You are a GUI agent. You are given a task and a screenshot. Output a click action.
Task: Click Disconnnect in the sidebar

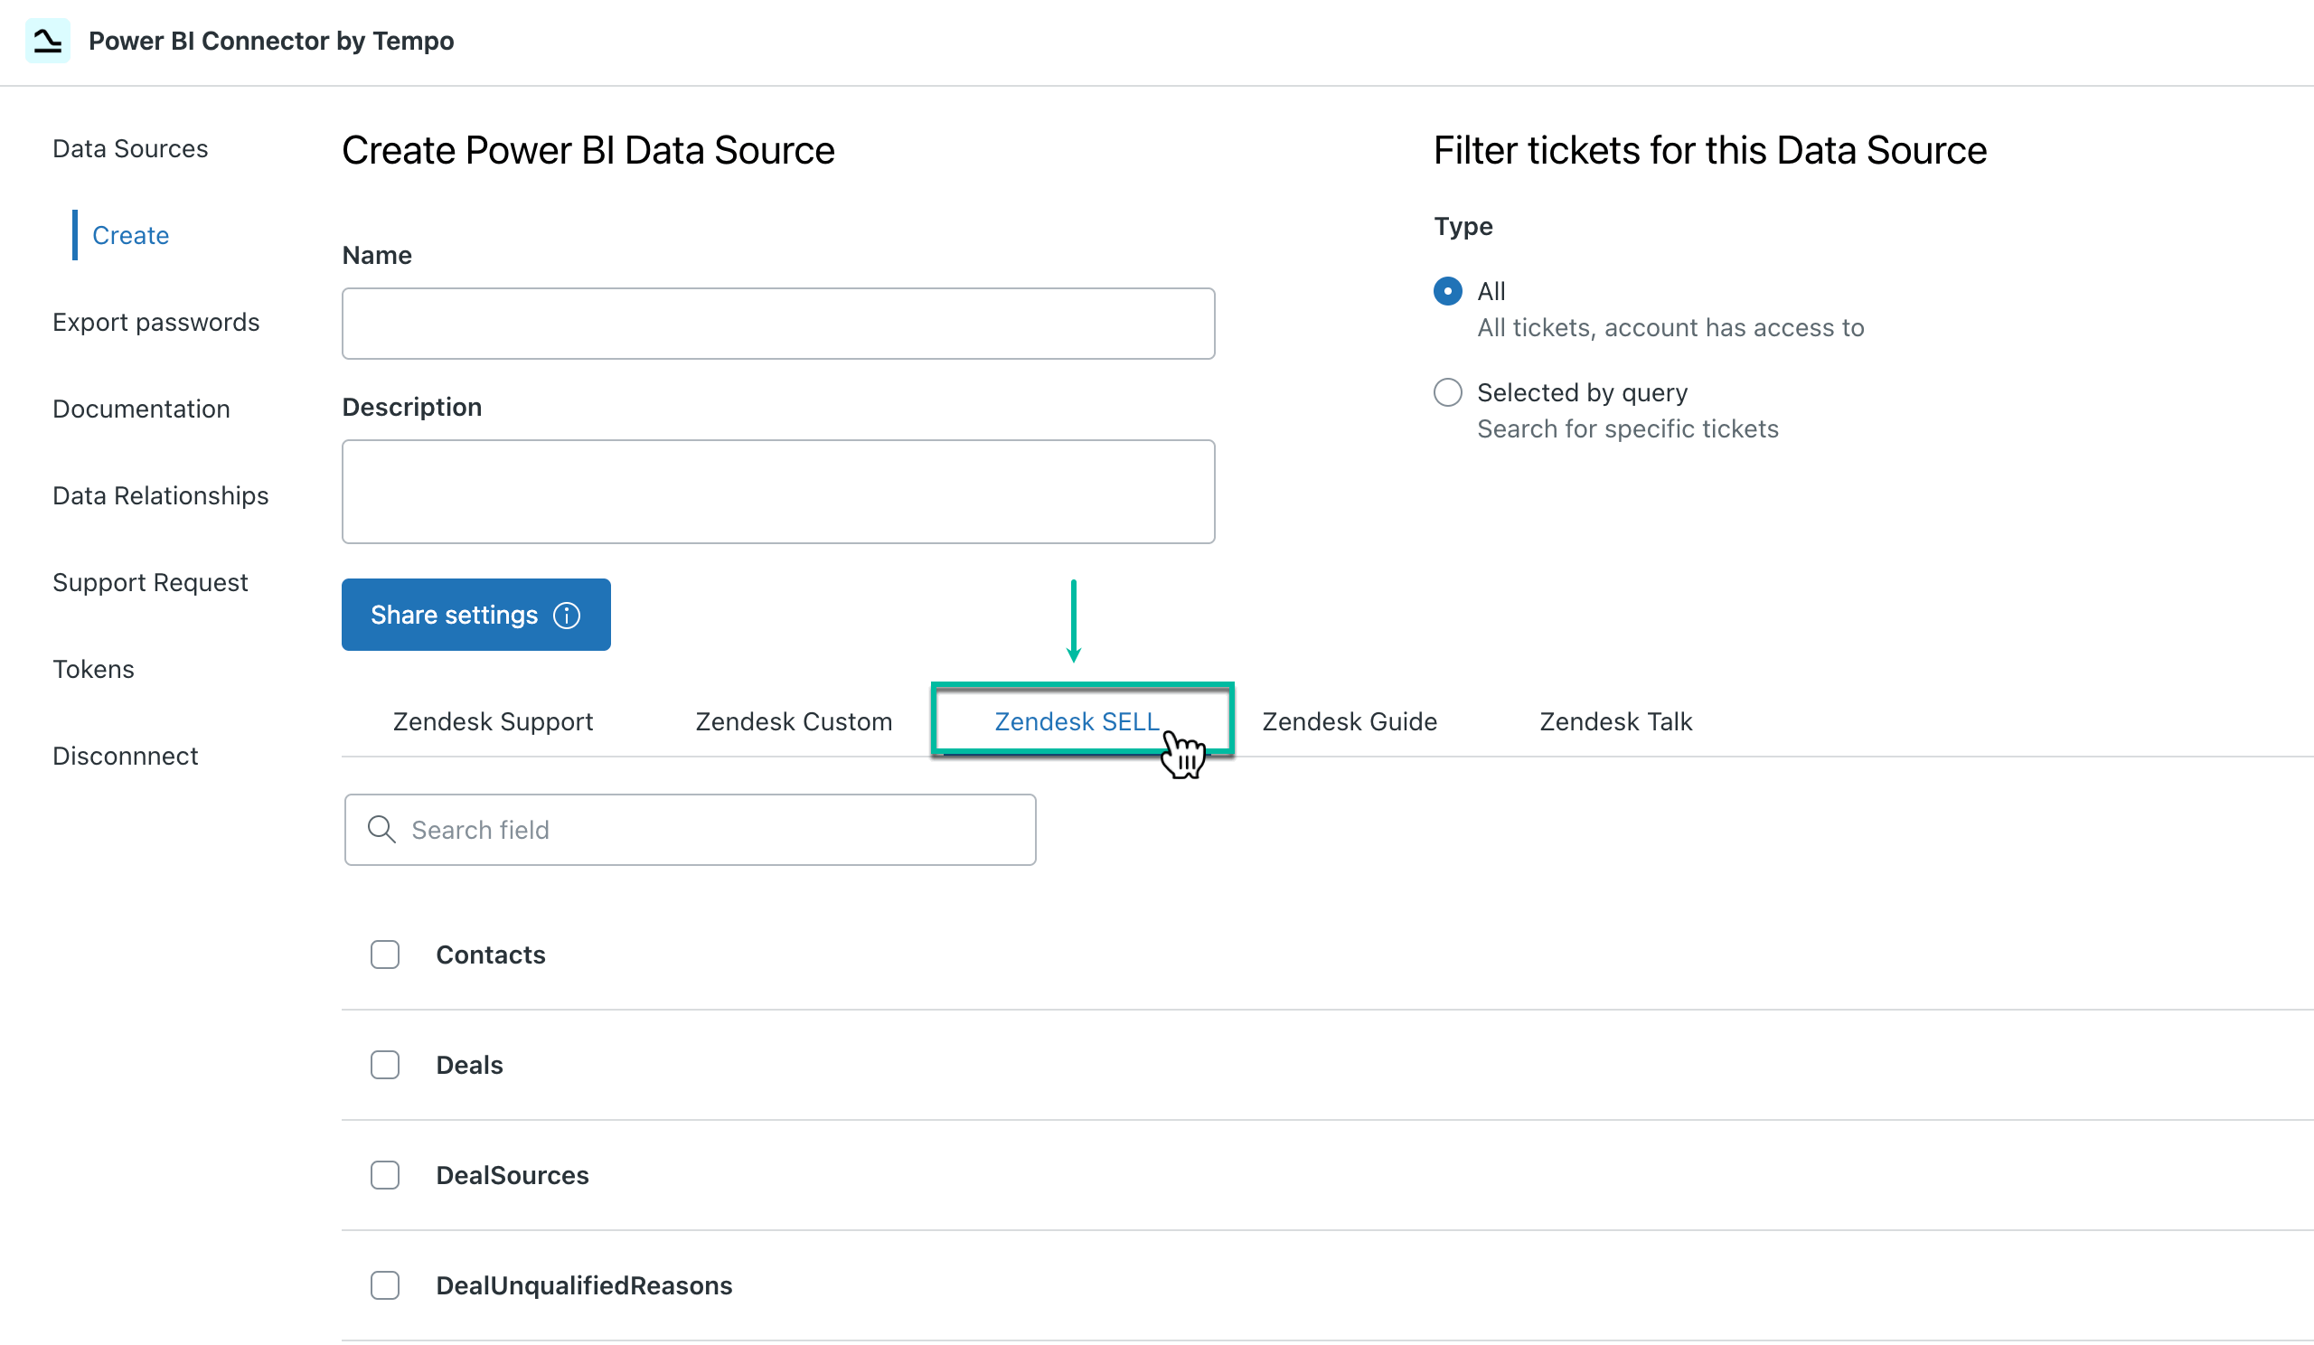pyautogui.click(x=125, y=756)
